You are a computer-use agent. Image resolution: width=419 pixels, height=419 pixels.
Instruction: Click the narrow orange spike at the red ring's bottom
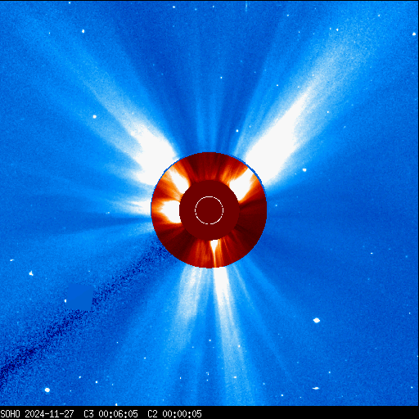click(x=214, y=252)
